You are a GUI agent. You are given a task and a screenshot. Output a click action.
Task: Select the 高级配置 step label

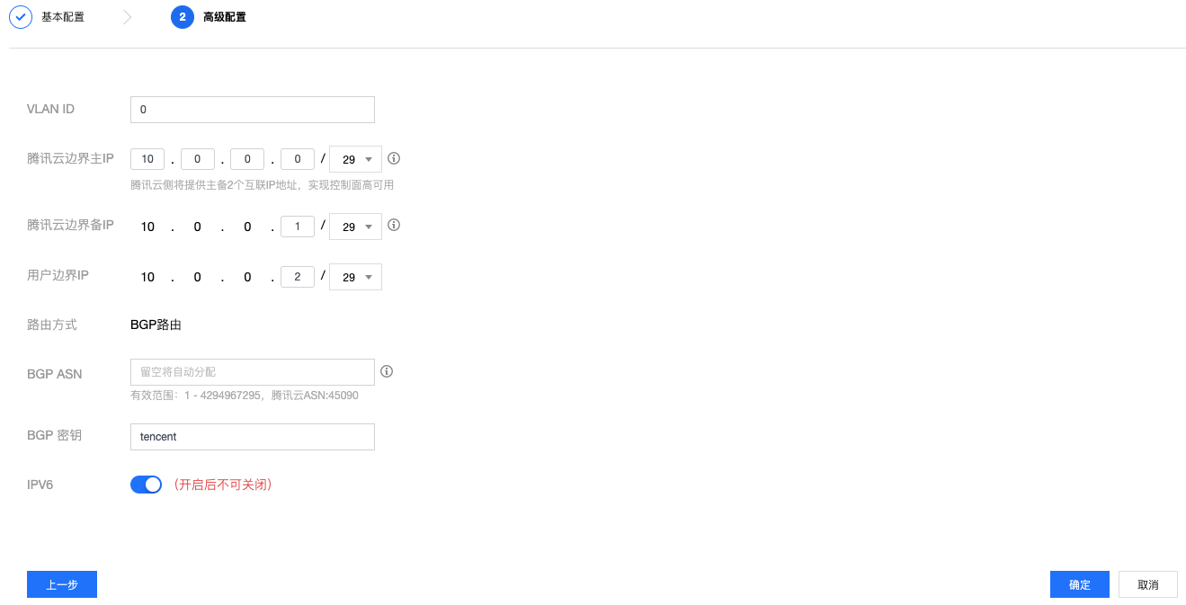tap(225, 17)
